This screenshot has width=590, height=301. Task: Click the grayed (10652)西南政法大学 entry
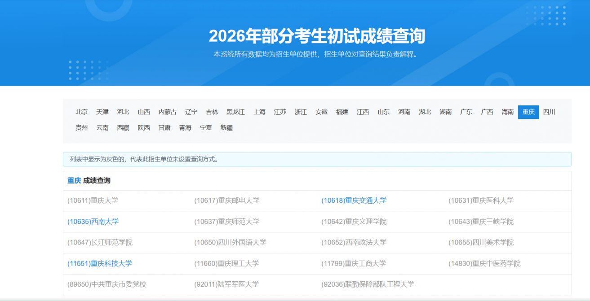[x=354, y=242]
